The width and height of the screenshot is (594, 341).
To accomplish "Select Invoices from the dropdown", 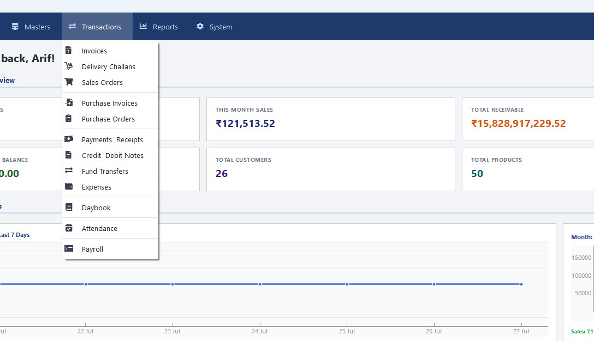I will coord(110,51).
